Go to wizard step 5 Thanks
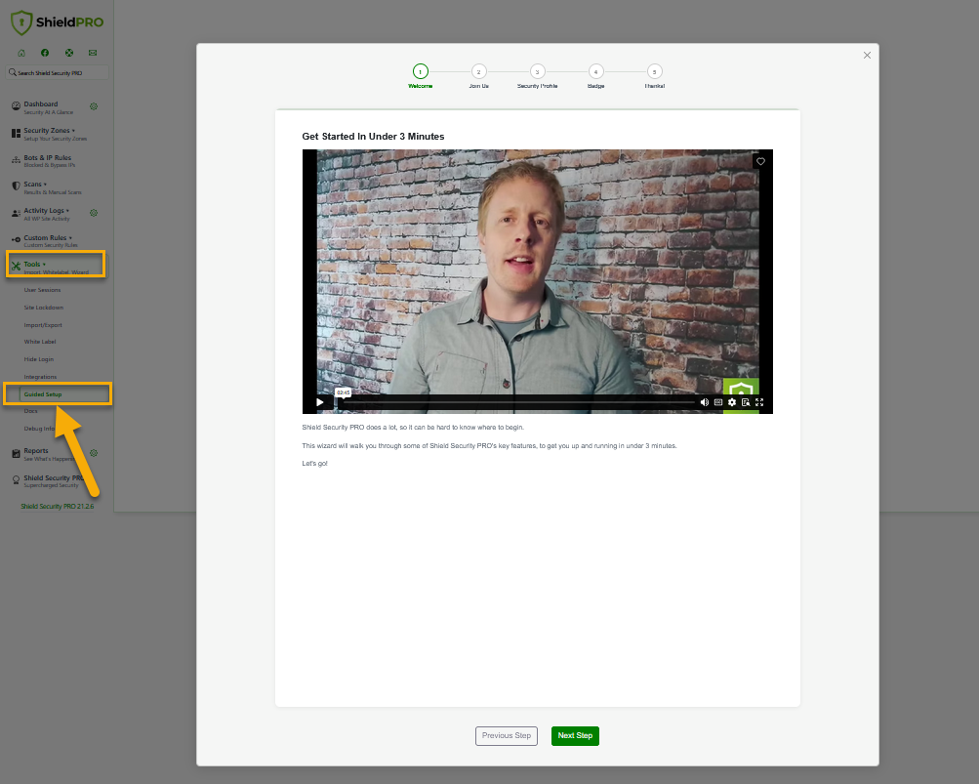979x784 pixels. click(654, 71)
